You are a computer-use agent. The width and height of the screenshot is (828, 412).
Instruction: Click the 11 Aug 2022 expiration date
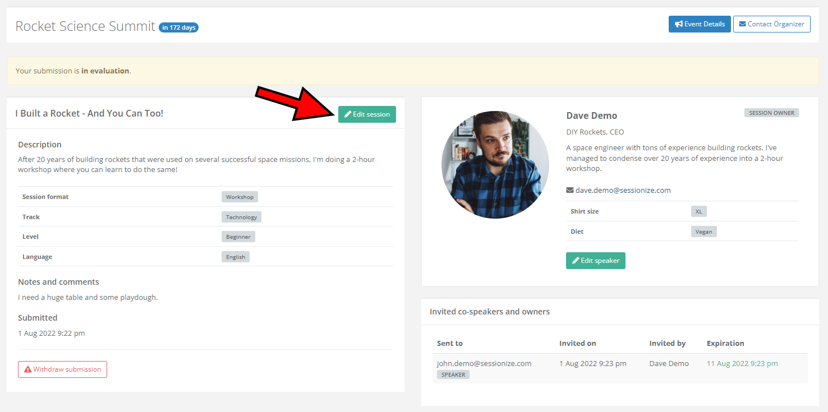pos(742,364)
